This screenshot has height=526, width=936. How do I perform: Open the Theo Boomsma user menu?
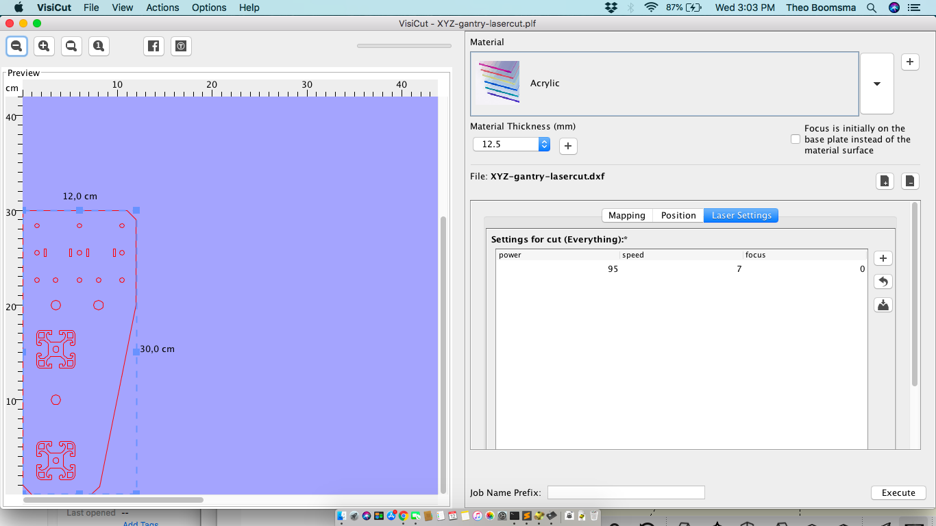tap(822, 8)
